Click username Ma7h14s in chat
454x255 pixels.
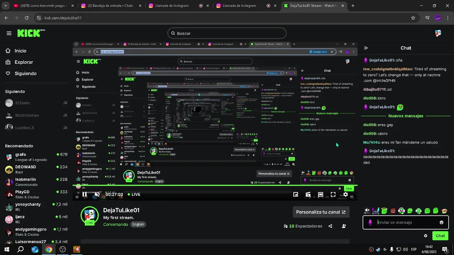tap(371, 142)
